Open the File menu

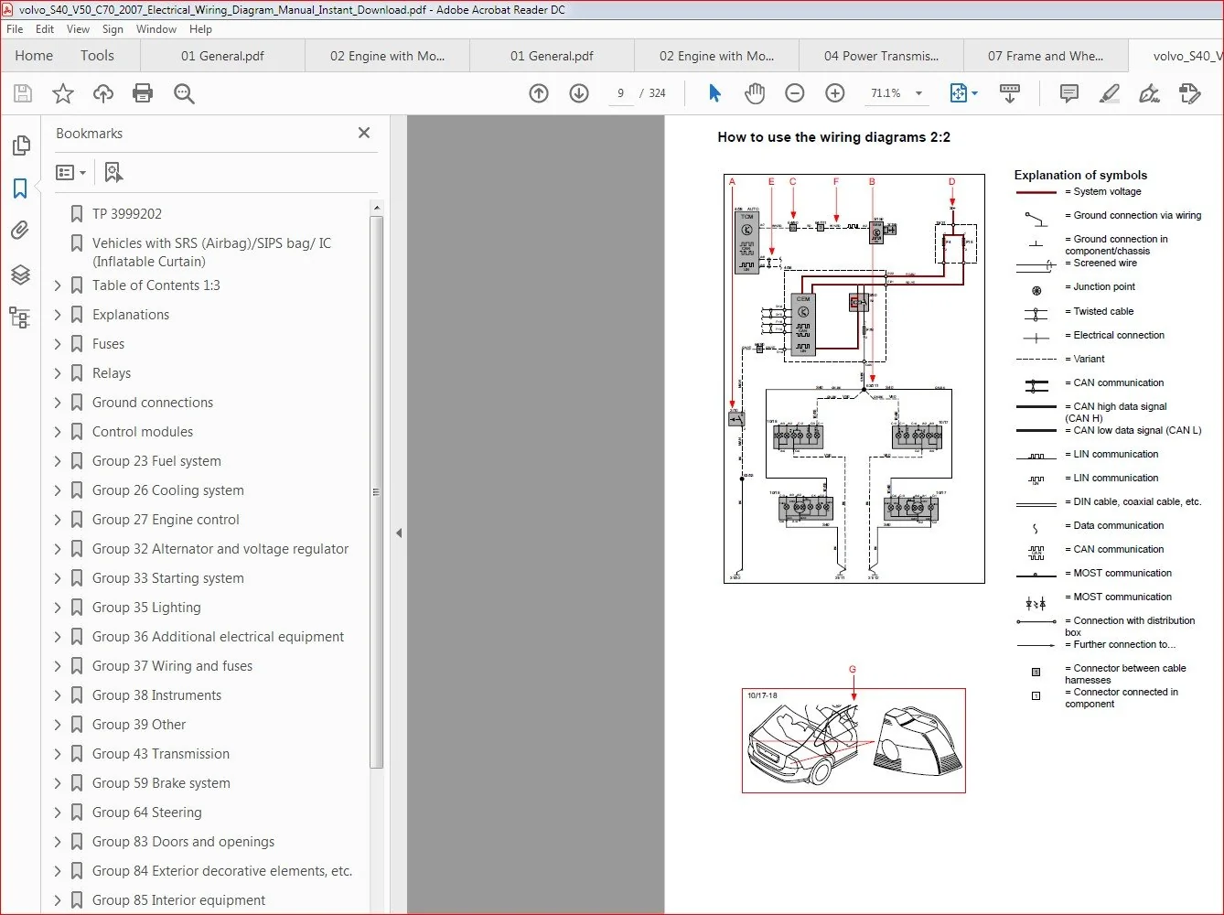click(15, 29)
